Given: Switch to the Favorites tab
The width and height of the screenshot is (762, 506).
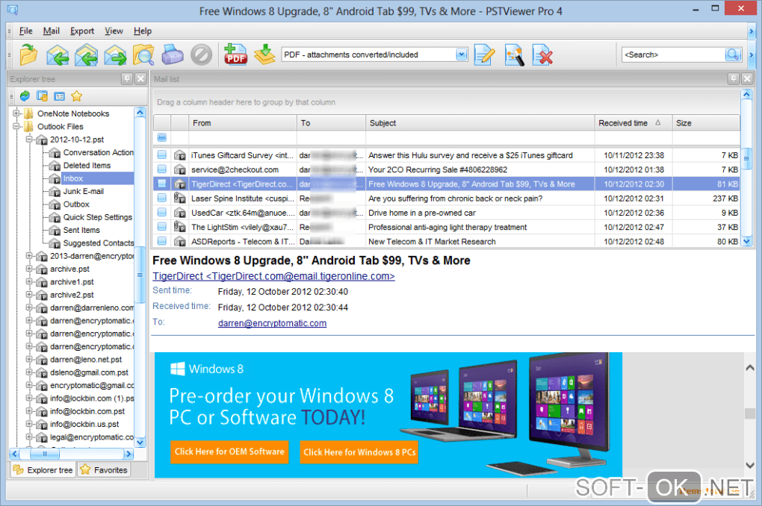Looking at the screenshot, I should [x=104, y=469].
